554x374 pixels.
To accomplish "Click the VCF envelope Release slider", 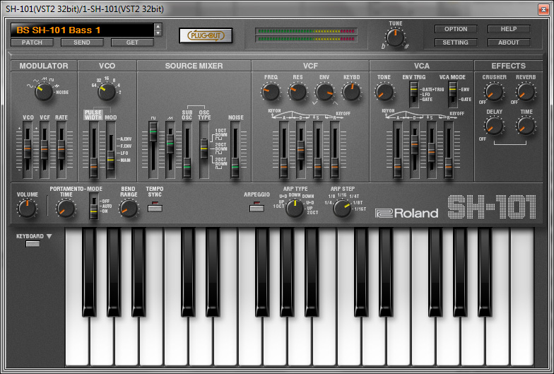I will [335, 150].
